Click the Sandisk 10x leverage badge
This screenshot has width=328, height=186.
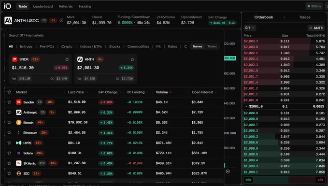50,102
